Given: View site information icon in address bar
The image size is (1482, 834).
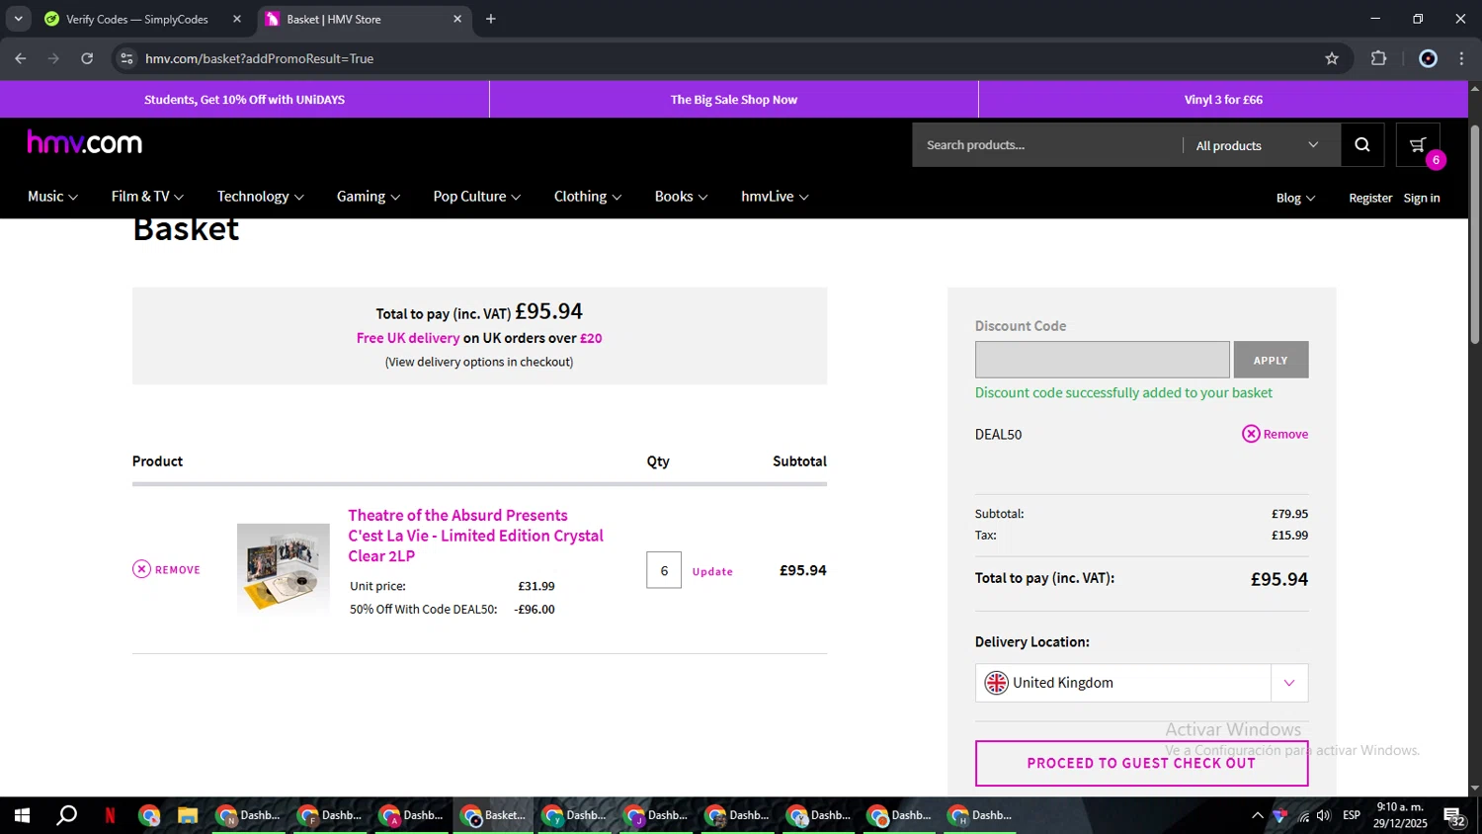Looking at the screenshot, I should click(x=126, y=58).
